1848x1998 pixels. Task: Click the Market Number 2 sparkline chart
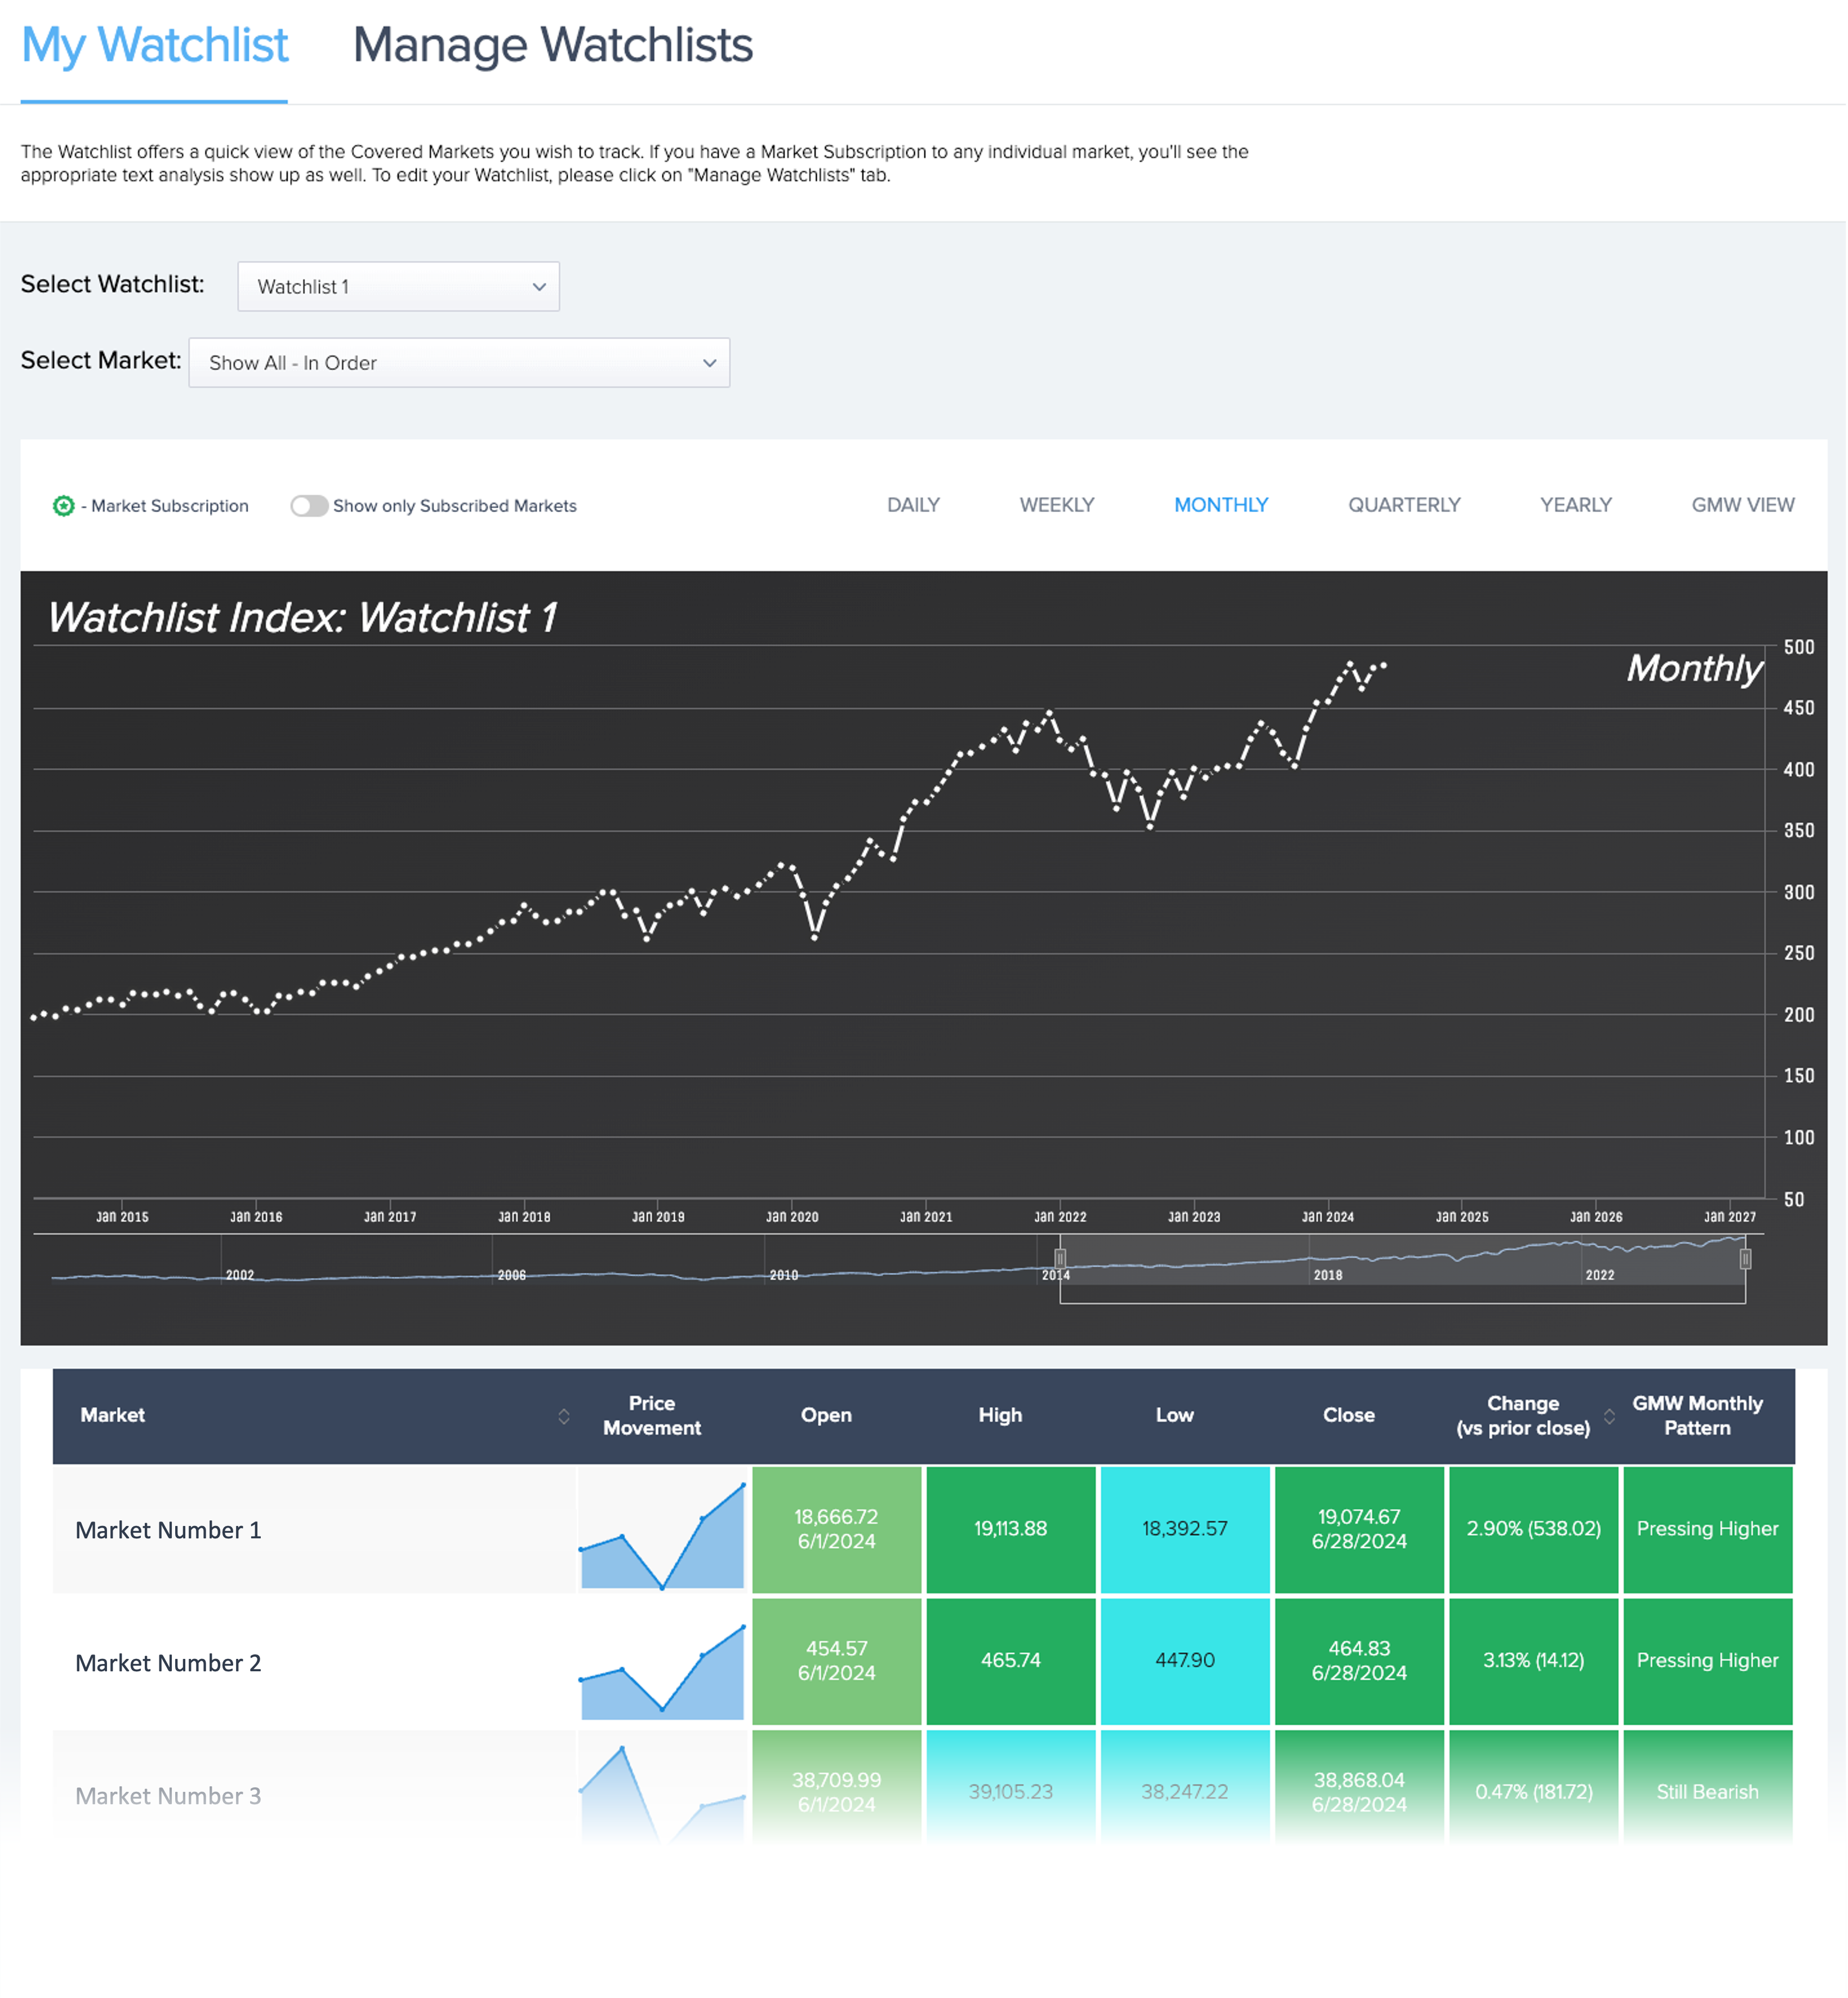[x=661, y=1662]
